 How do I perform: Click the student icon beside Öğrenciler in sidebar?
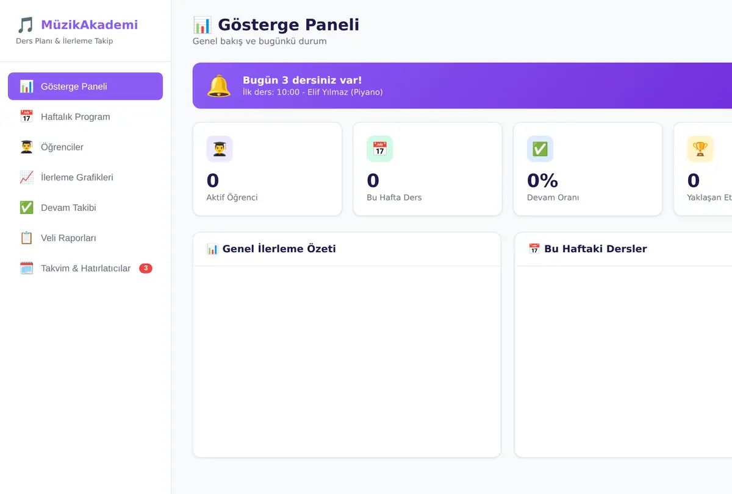click(x=26, y=147)
